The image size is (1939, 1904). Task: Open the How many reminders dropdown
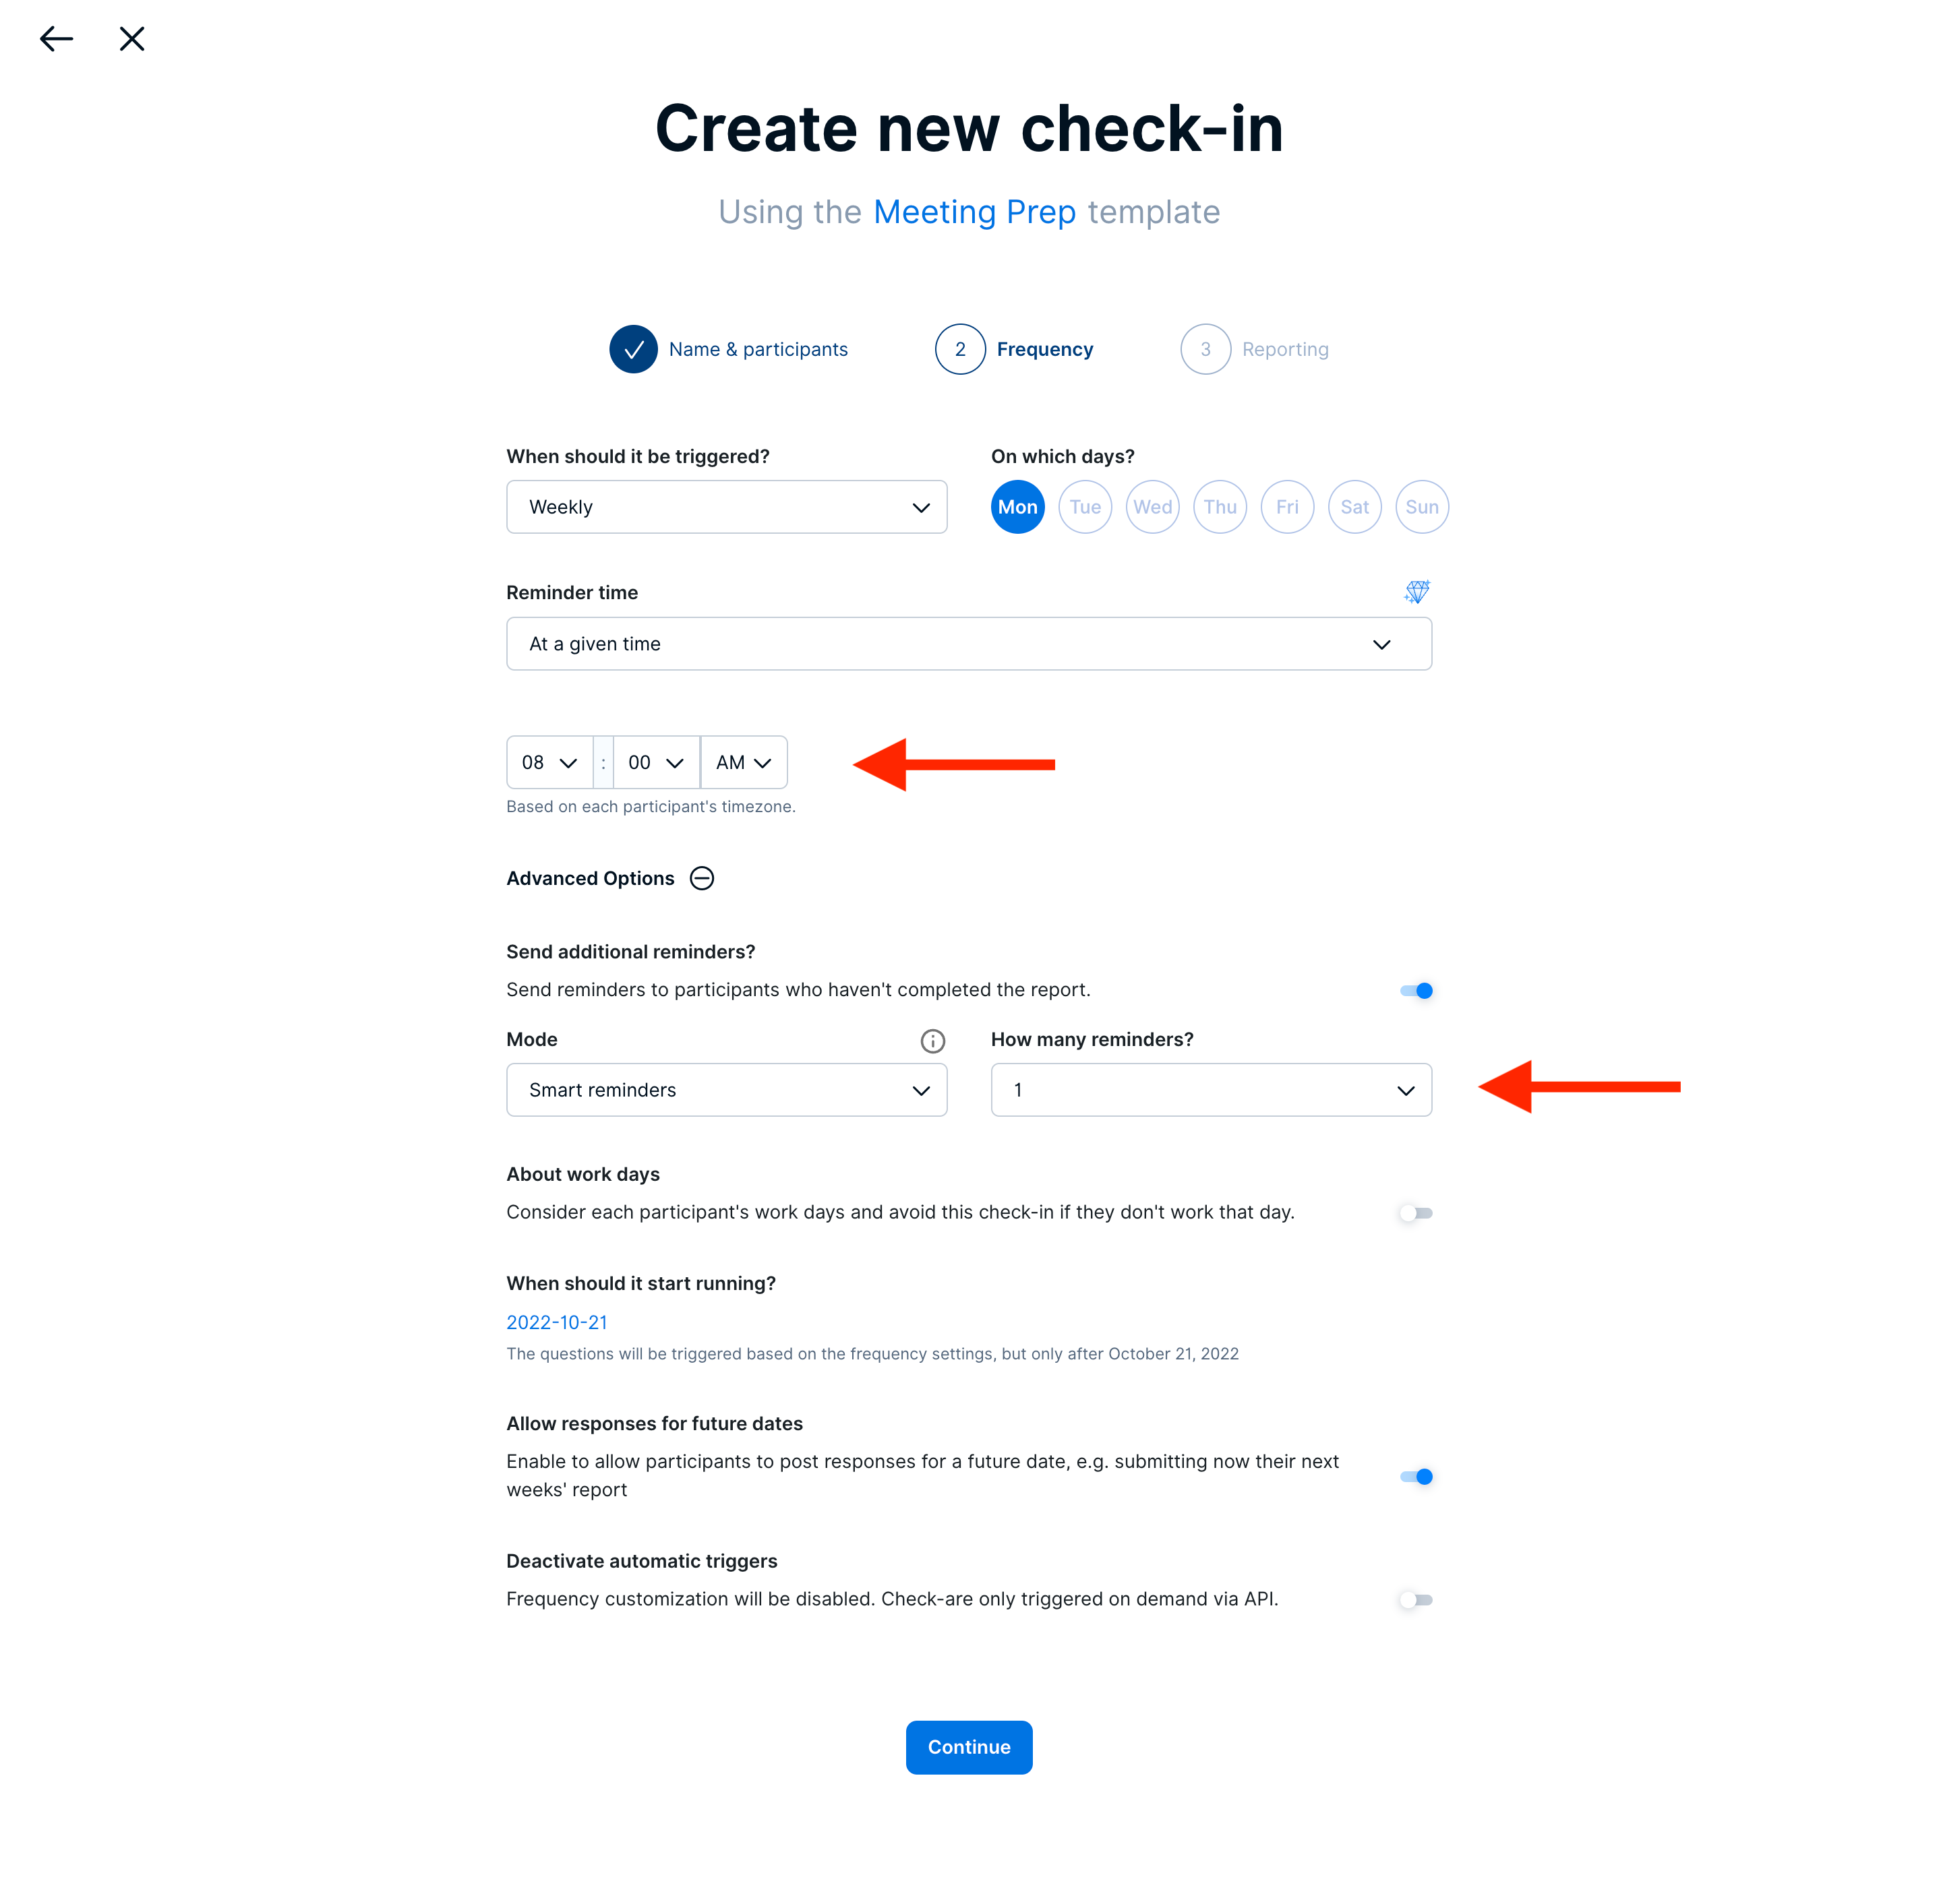click(x=1211, y=1090)
